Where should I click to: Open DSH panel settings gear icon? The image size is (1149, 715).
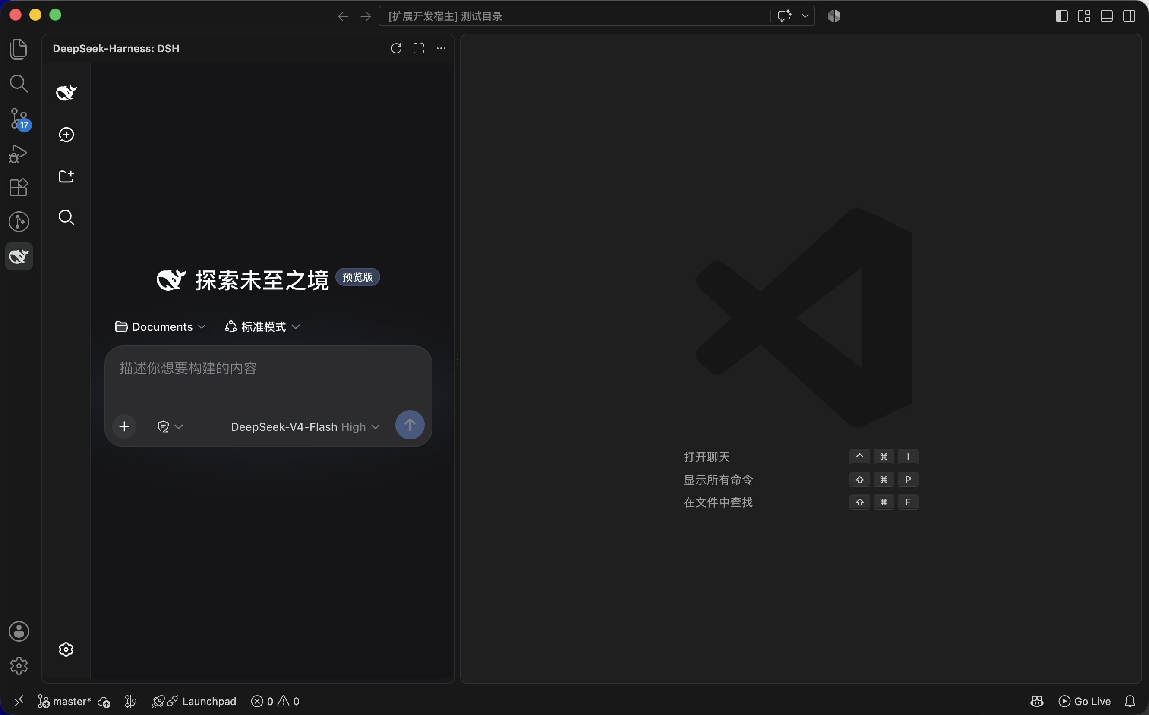[66, 649]
